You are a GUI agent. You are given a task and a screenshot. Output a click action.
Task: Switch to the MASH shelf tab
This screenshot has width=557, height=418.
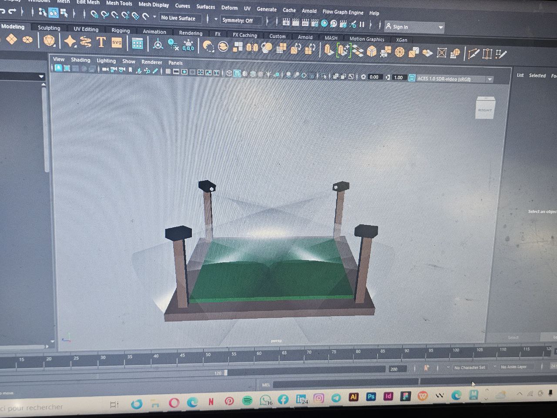(331, 38)
